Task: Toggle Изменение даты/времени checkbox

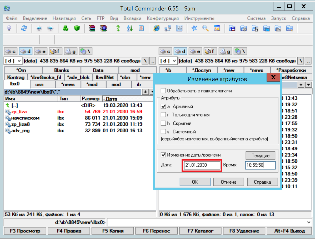Action: [163, 155]
